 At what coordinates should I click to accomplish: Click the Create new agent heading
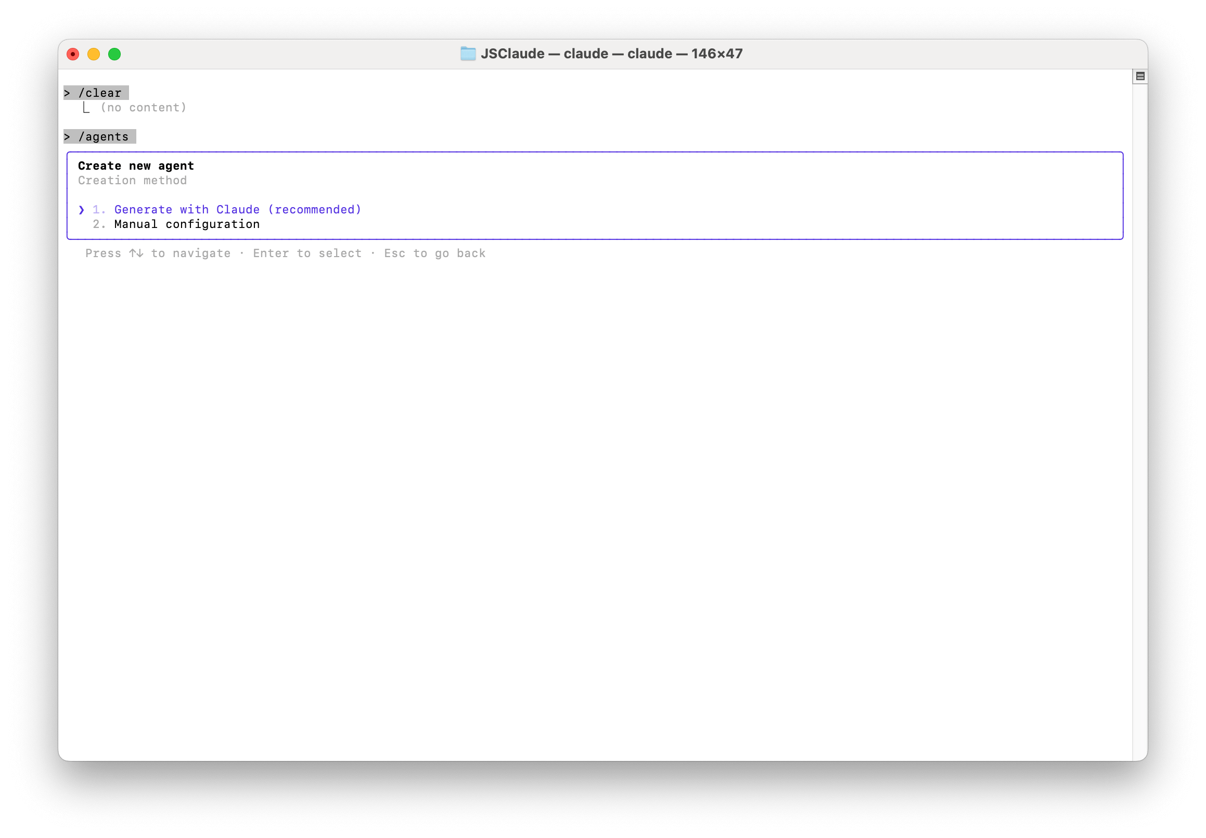[136, 166]
